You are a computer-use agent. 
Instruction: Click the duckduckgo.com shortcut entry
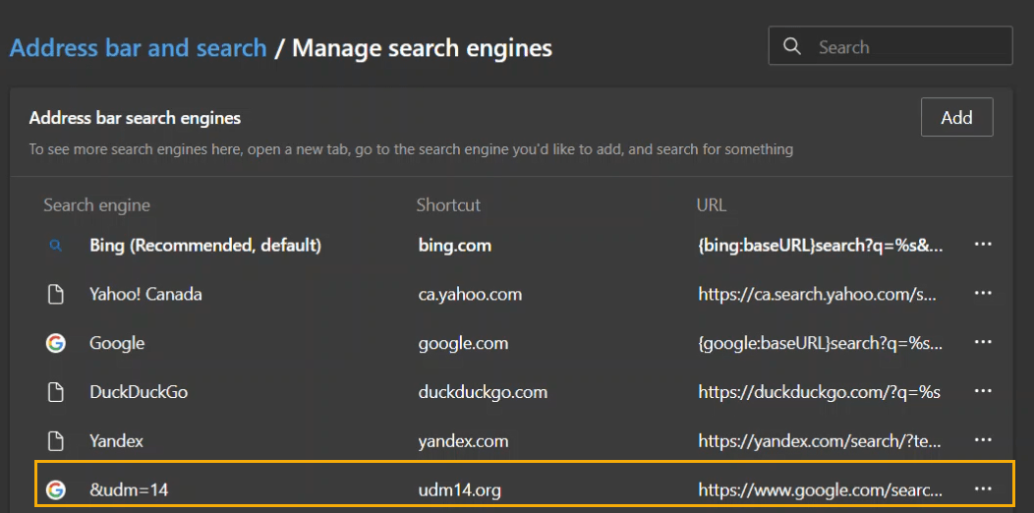(482, 392)
